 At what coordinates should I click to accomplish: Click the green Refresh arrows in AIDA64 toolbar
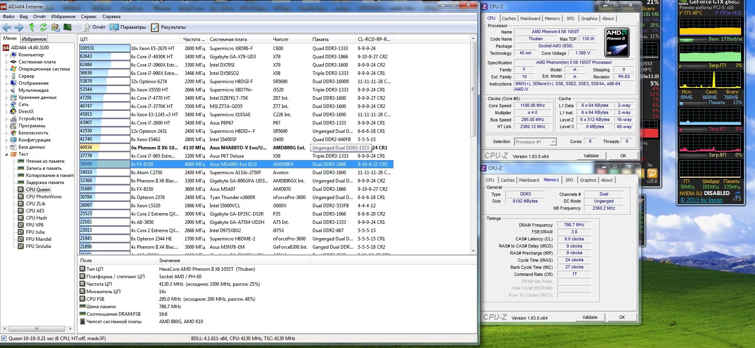pos(43,27)
